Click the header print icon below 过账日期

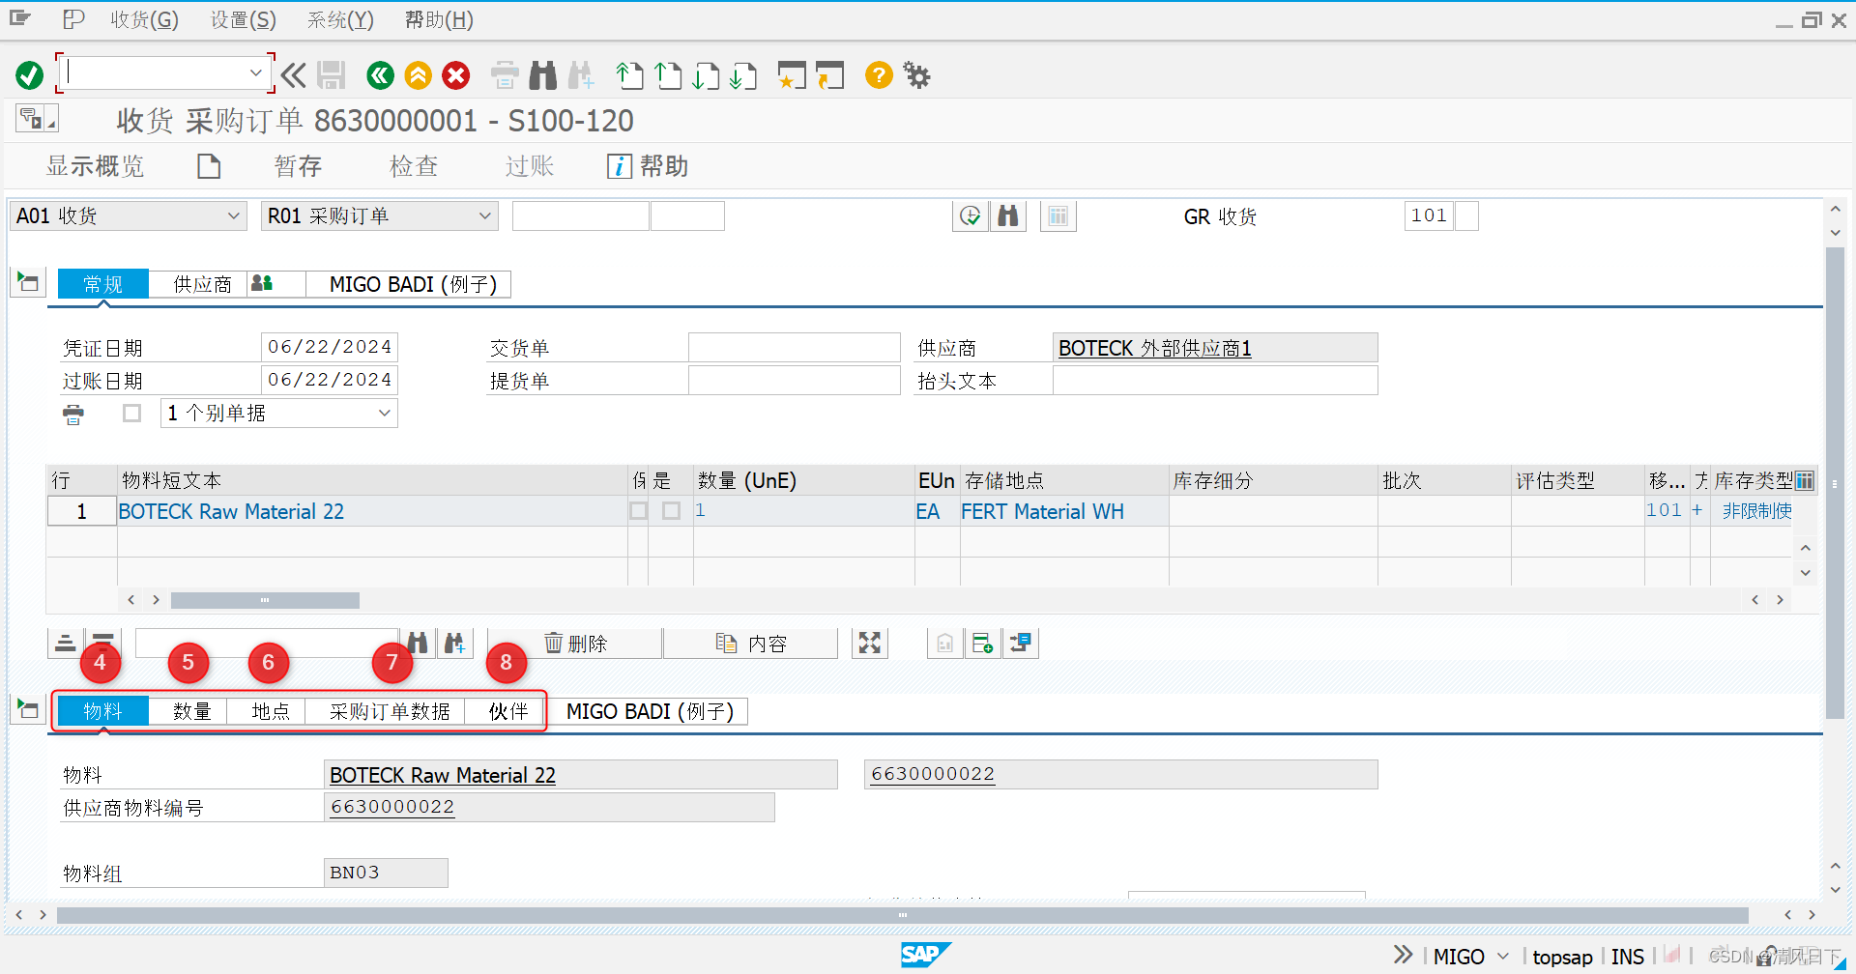pos(73,415)
